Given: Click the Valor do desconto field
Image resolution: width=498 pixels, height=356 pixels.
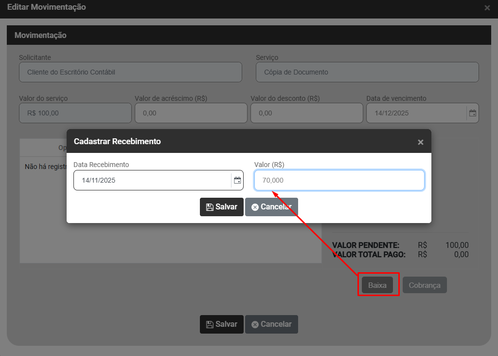Looking at the screenshot, I should coord(307,113).
